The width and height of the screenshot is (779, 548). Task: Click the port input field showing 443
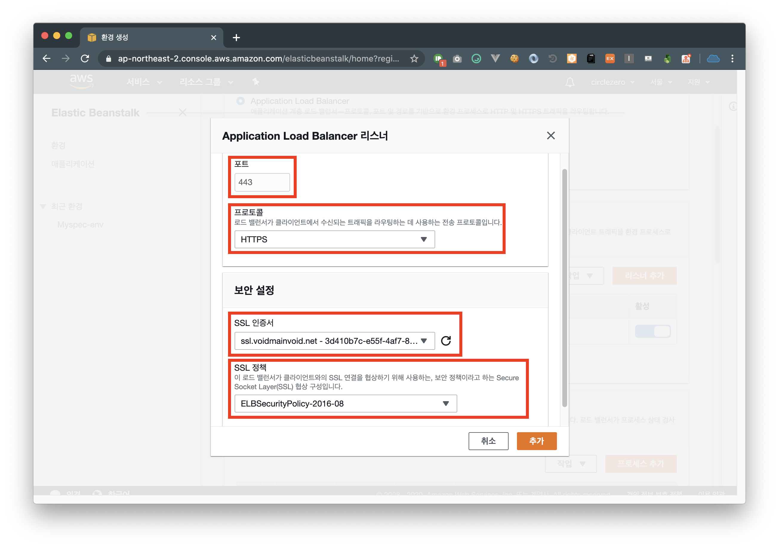[x=262, y=182]
